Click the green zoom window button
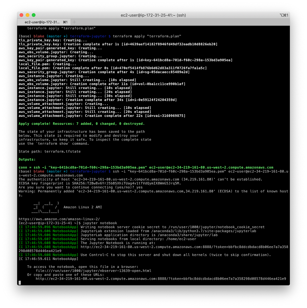 pos(34,15)
